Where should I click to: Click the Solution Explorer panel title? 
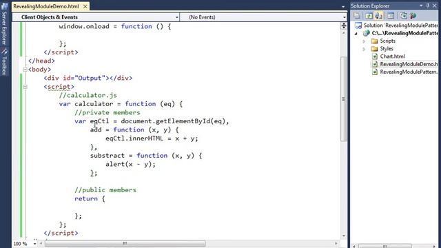[370, 6]
